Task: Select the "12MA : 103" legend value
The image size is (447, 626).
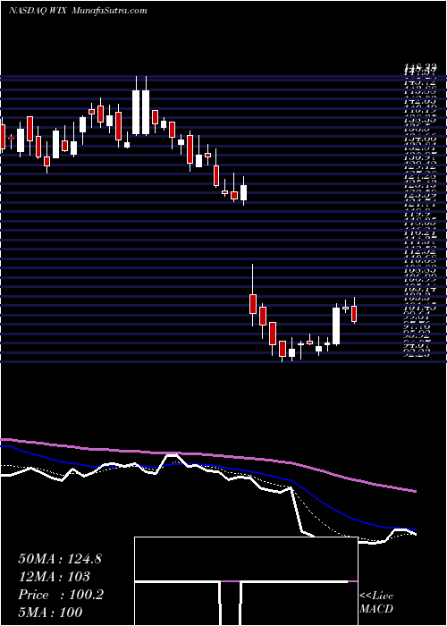Action: [54, 577]
